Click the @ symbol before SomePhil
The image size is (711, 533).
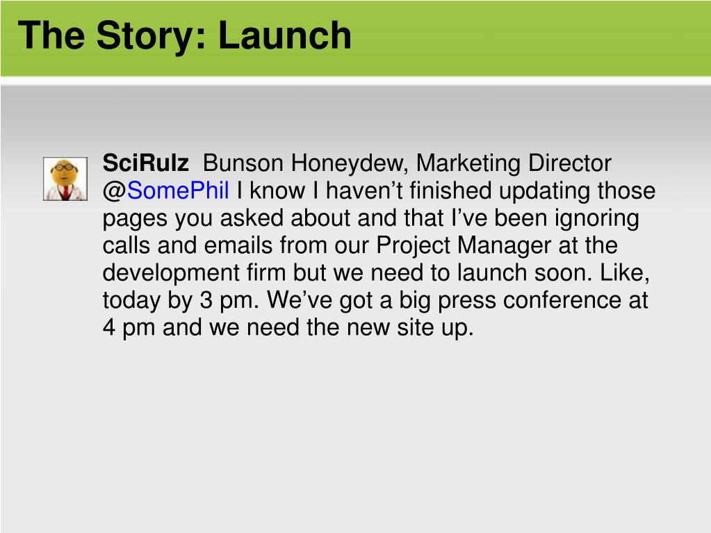(115, 191)
